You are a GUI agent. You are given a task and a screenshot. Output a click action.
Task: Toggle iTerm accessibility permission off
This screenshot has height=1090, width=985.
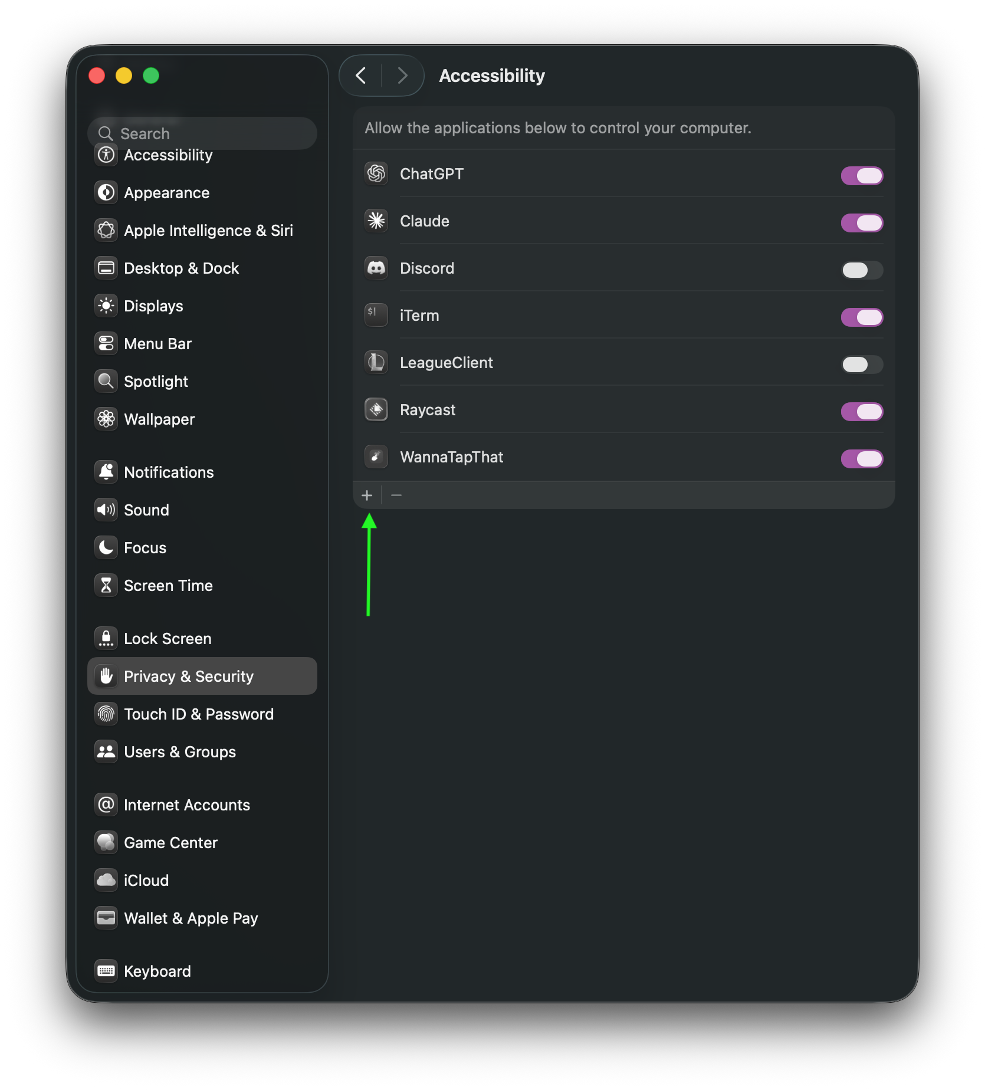[862, 317]
